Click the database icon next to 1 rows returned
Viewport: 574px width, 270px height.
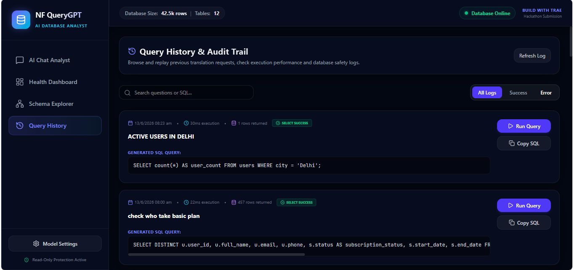pyautogui.click(x=234, y=123)
